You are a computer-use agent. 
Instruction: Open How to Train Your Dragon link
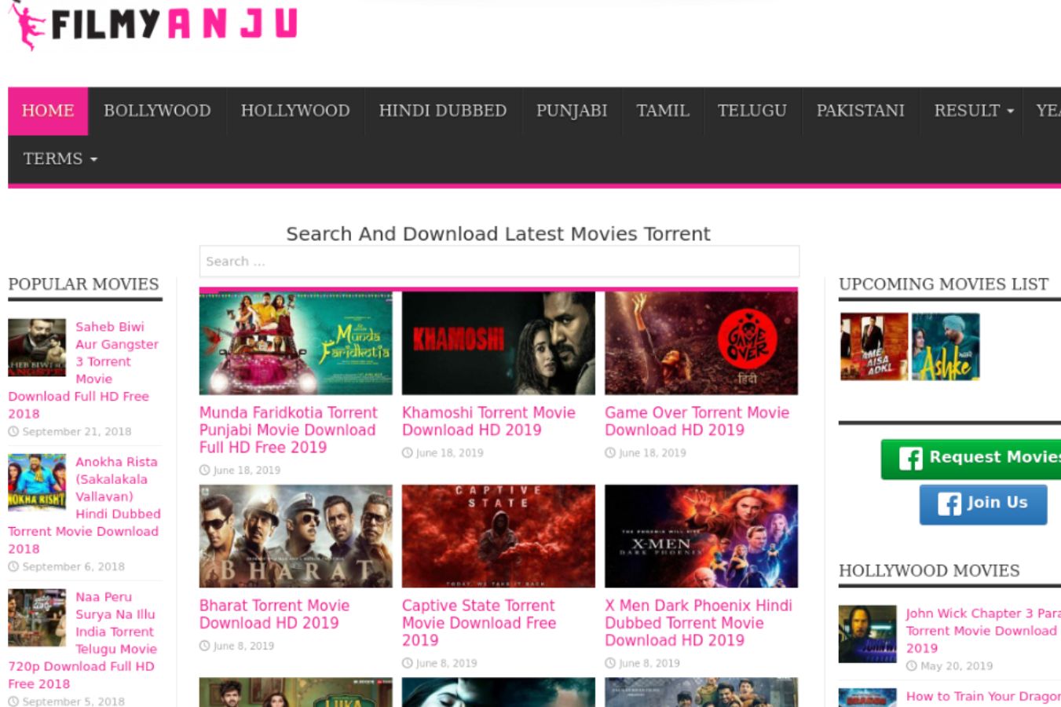[983, 696]
